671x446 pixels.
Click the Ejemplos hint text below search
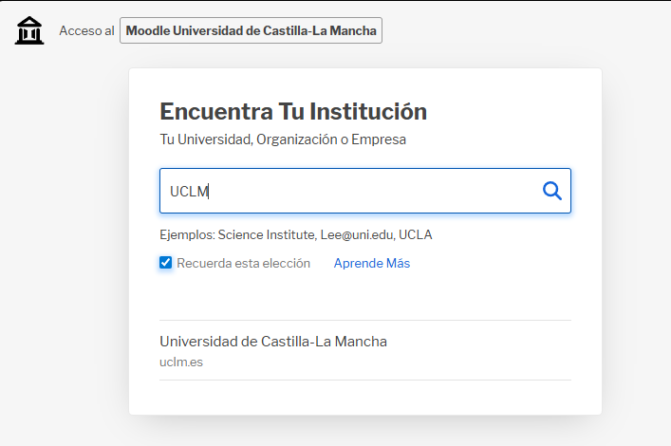click(296, 235)
